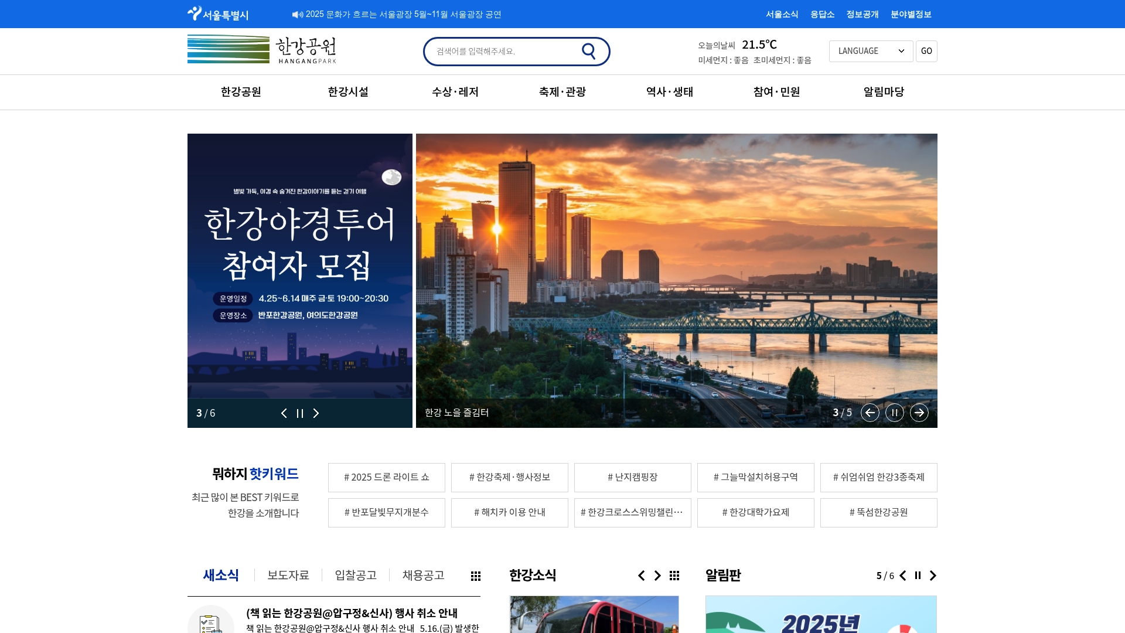Click keyword # 난지캠핑장
This screenshot has height=633, width=1125.
(633, 478)
